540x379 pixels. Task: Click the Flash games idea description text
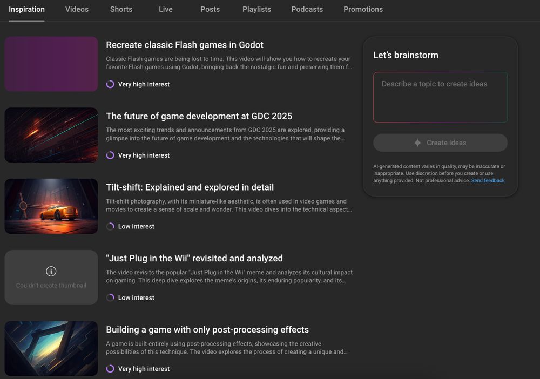[229, 63]
